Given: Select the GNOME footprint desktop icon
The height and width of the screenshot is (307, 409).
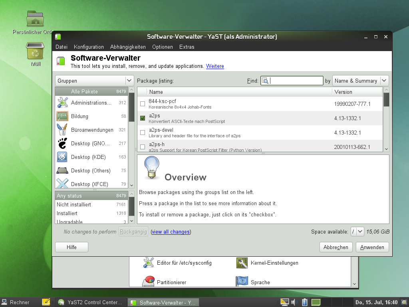Looking at the screenshot, I should tap(62, 143).
